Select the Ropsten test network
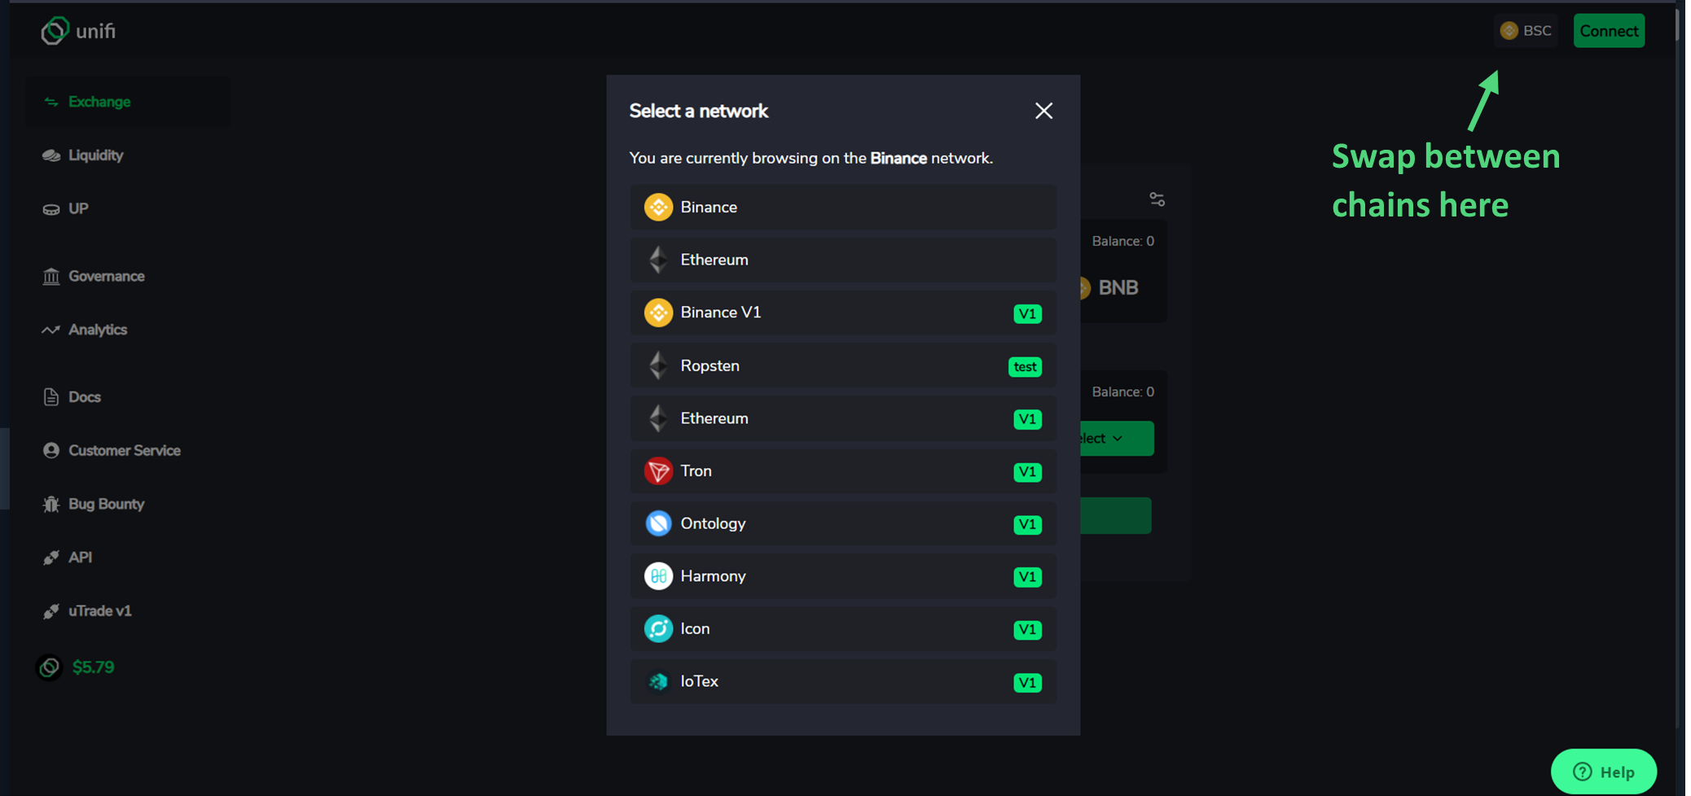 pos(843,365)
